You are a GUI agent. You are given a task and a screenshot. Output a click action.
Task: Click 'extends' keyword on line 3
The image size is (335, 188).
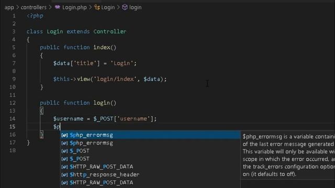point(78,31)
